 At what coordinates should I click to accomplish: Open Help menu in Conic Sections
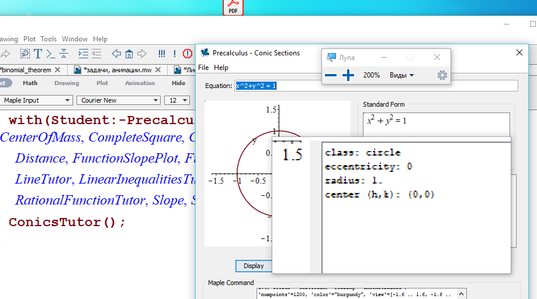(221, 67)
